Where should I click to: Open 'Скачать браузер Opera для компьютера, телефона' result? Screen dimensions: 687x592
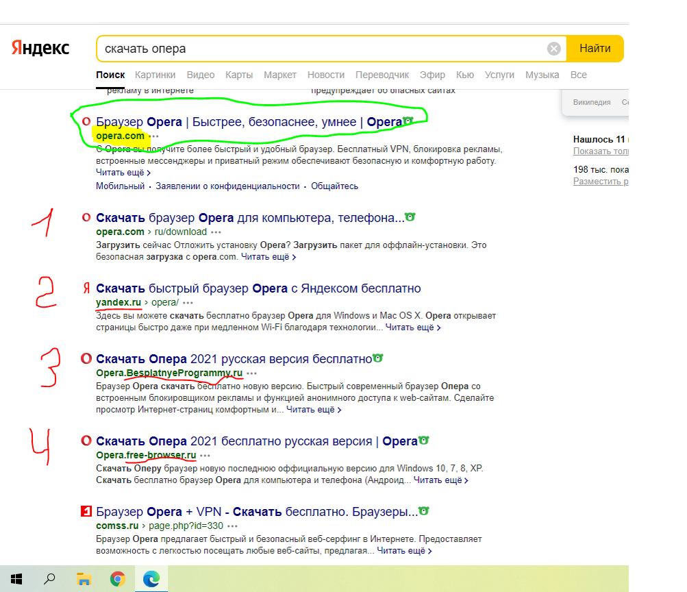coord(250,218)
